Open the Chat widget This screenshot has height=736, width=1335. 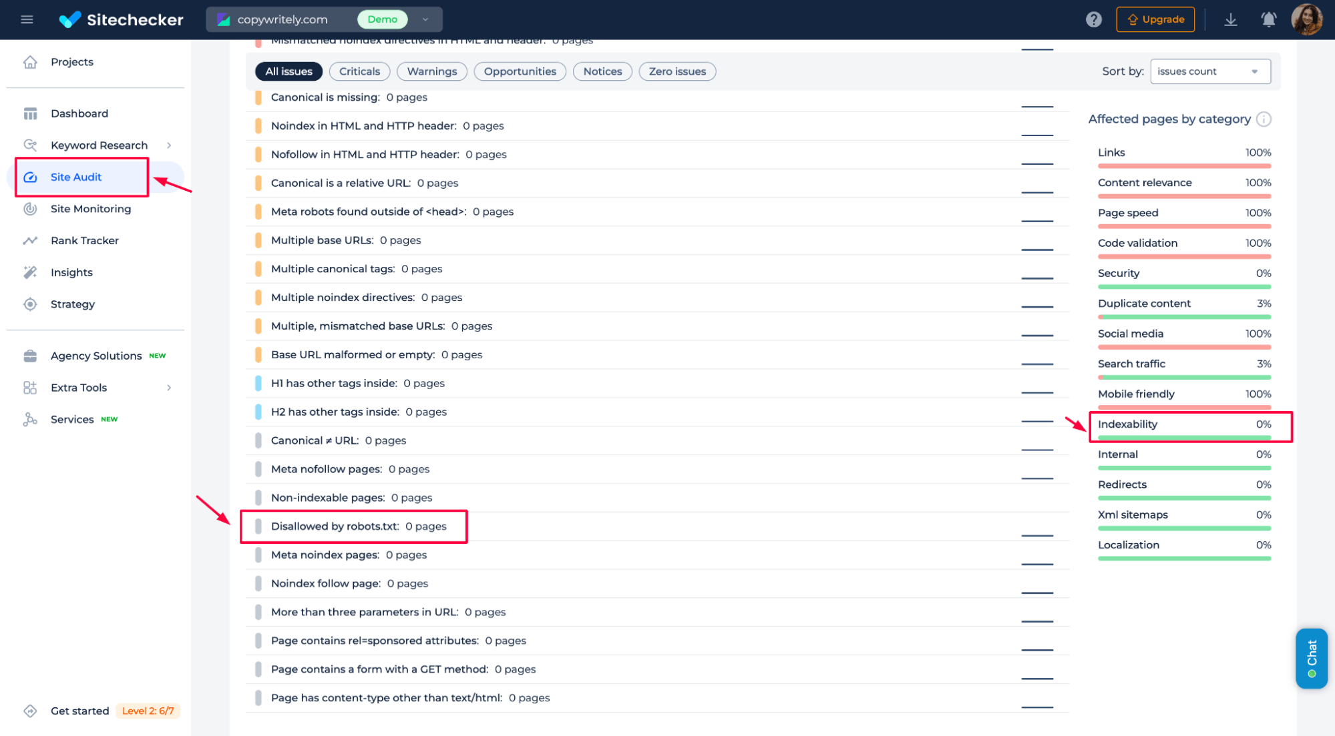point(1312,658)
